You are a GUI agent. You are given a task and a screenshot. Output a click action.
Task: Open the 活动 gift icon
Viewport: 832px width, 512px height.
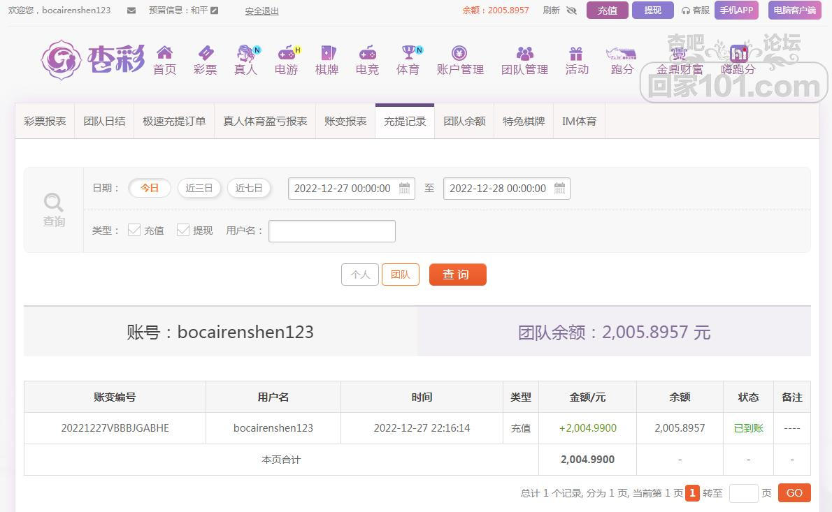tap(576, 54)
